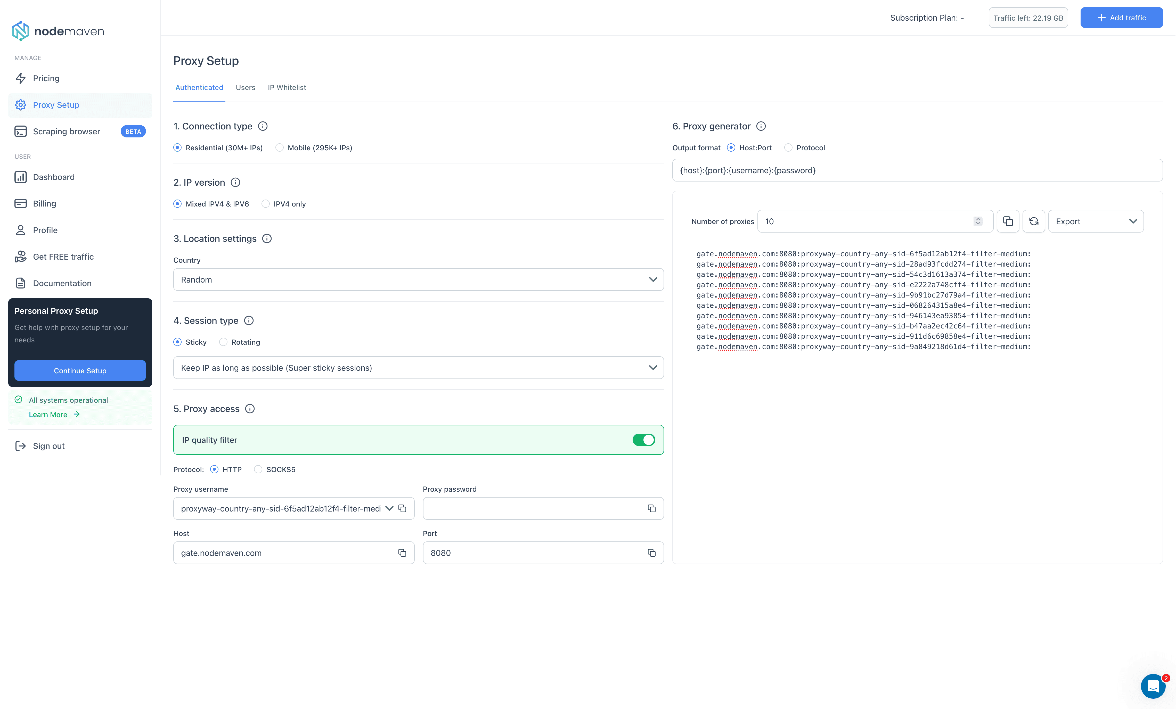Switch to the IP Whitelist tab

tap(287, 87)
